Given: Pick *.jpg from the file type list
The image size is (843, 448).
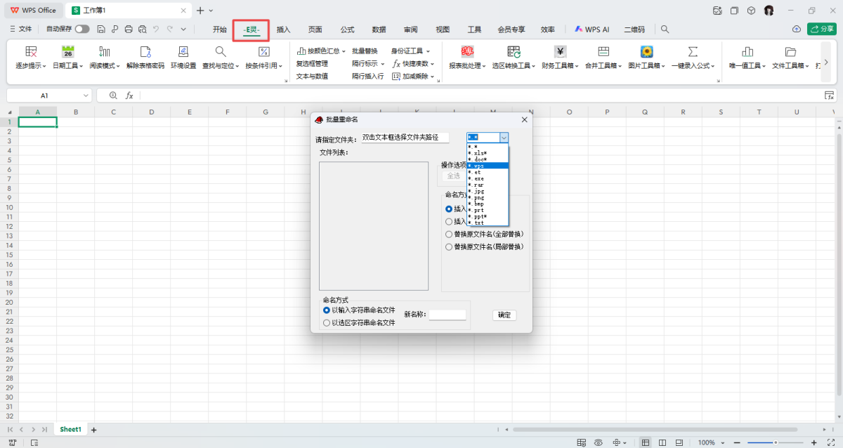Looking at the screenshot, I should coord(478,192).
